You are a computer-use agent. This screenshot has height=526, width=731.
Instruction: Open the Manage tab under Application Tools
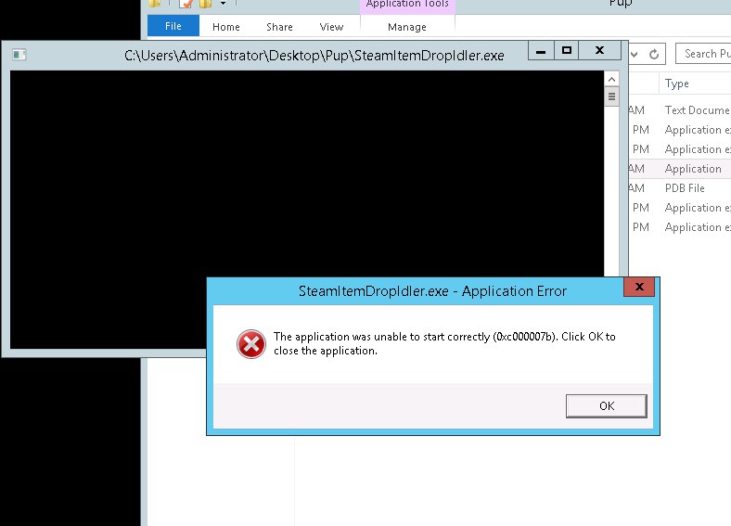click(x=407, y=27)
